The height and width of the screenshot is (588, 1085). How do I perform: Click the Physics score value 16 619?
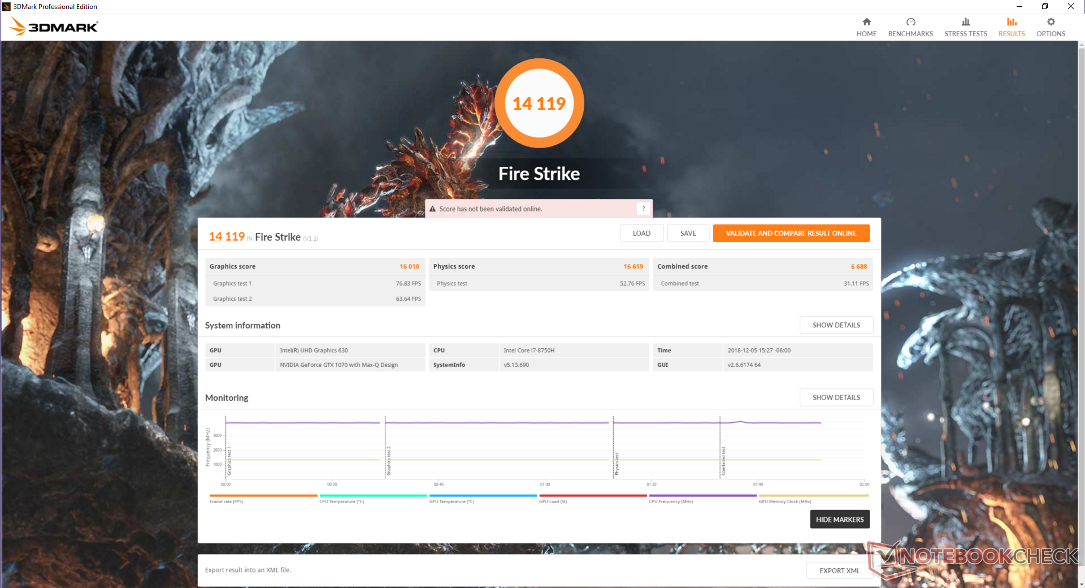tap(633, 267)
